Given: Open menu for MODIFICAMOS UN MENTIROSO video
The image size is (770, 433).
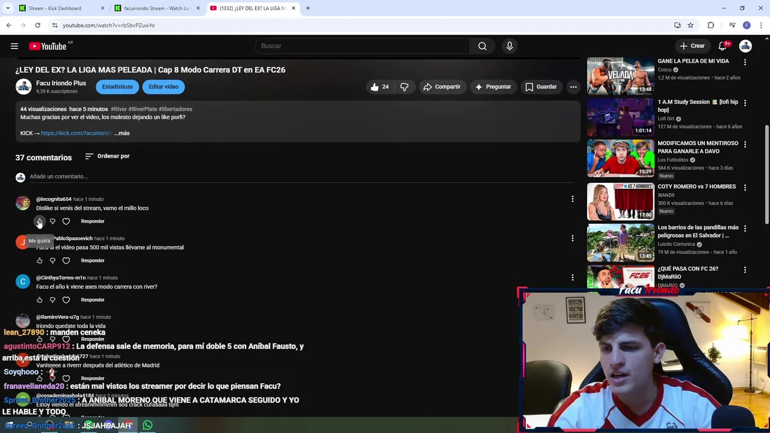Looking at the screenshot, I should click(x=745, y=144).
